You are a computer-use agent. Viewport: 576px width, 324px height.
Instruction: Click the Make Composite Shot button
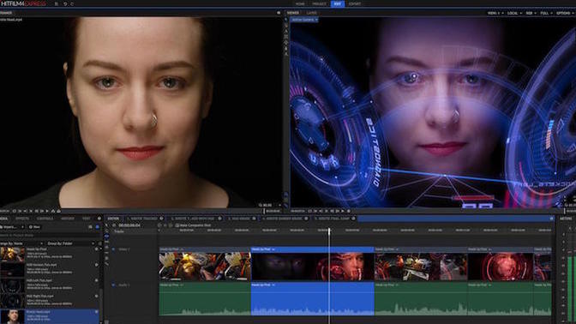click(193, 225)
